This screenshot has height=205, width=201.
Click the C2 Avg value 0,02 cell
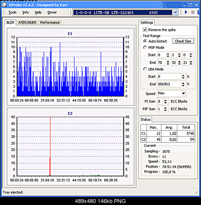click(169, 139)
